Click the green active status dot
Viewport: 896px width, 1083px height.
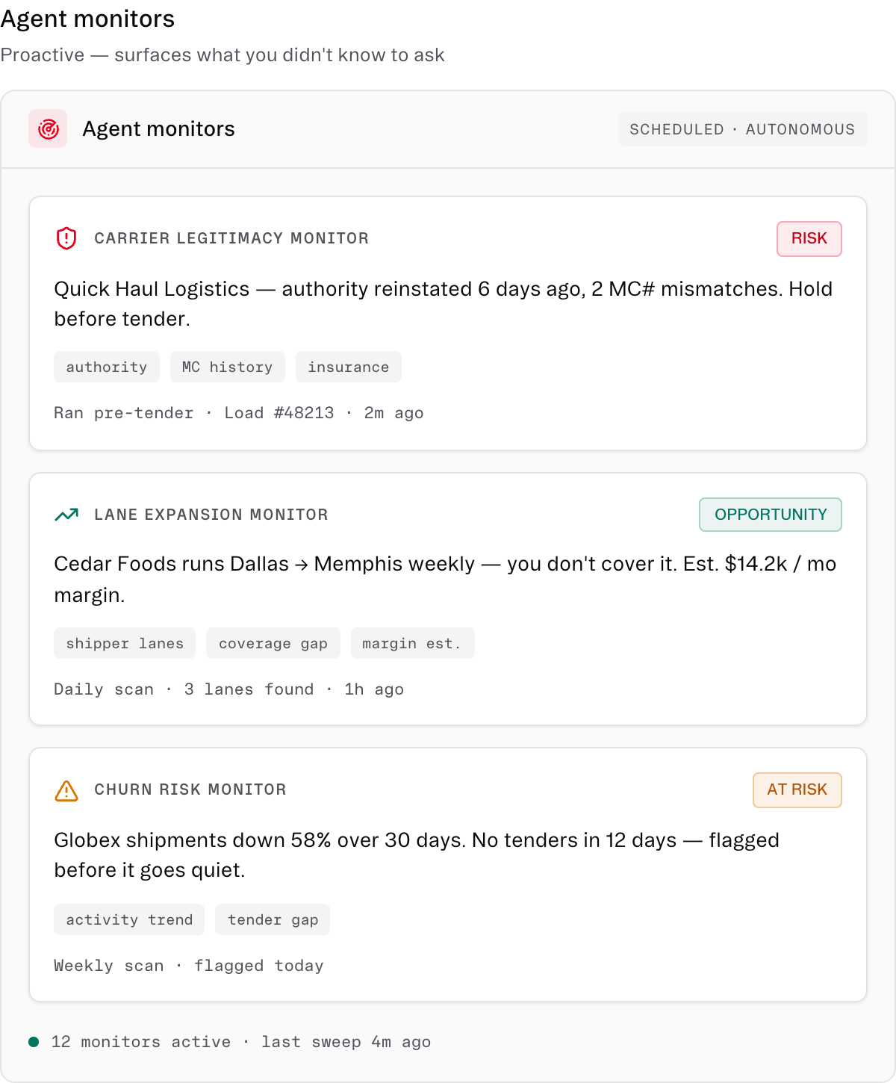point(34,1042)
